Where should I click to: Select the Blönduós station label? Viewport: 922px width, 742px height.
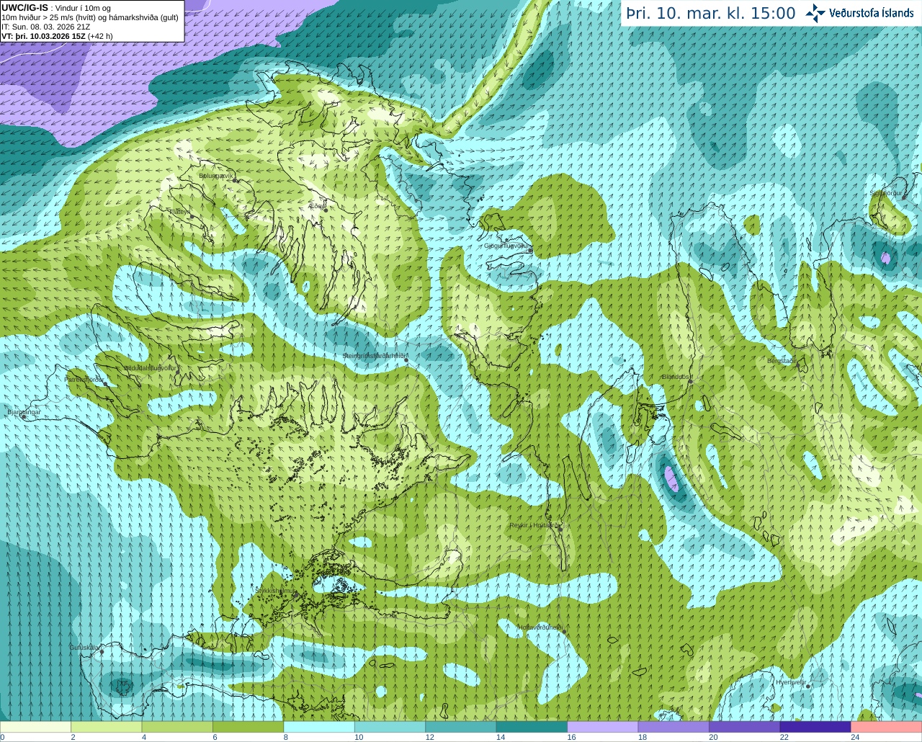(676, 377)
